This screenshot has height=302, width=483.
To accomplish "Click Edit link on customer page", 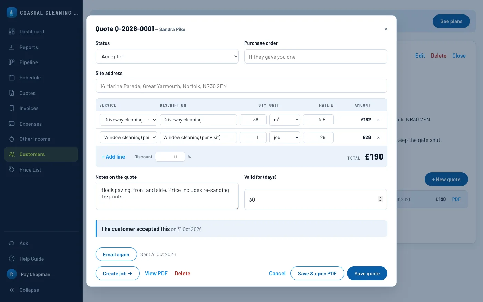I will (x=420, y=56).
